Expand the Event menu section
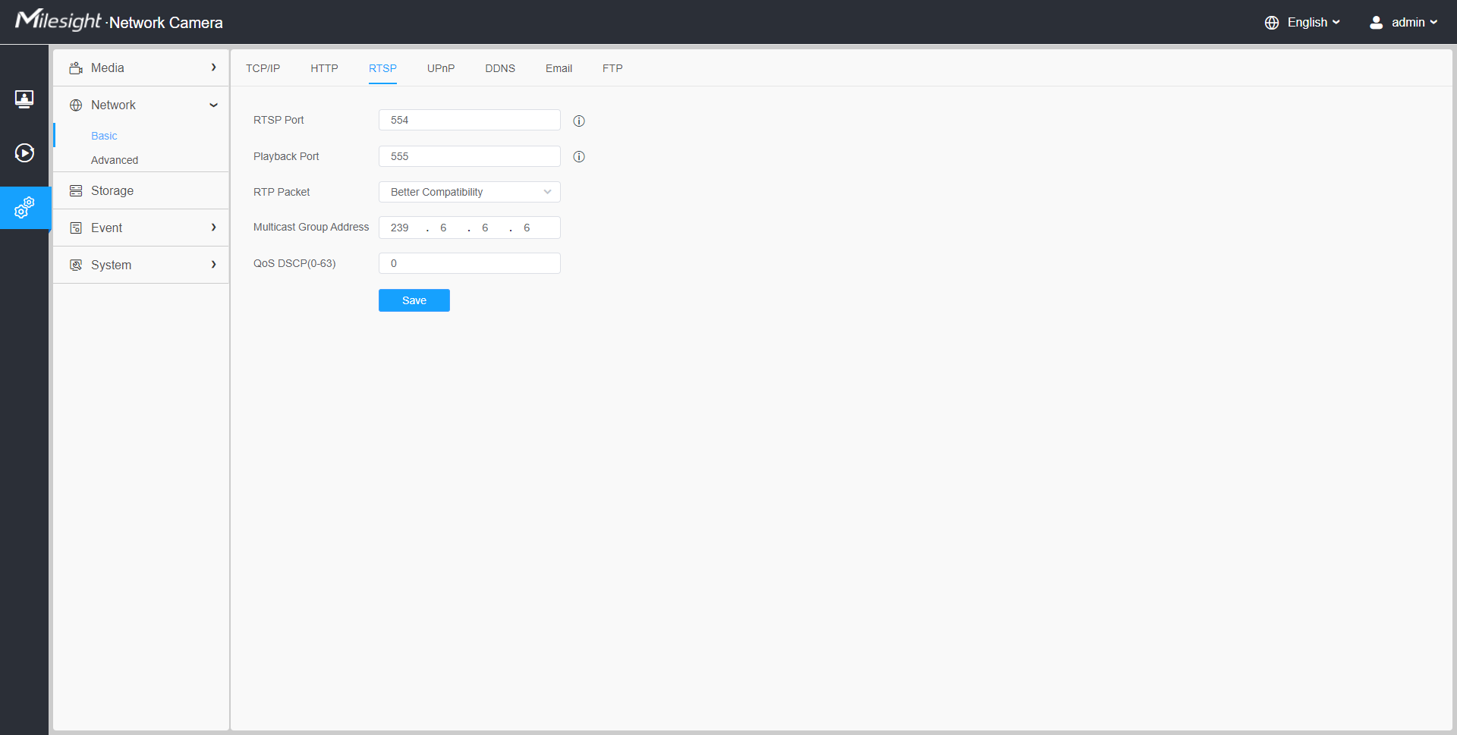 coord(141,228)
